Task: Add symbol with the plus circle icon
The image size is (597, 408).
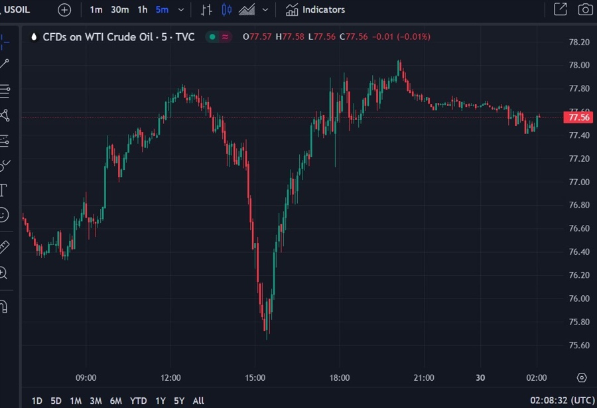Action: 64,10
